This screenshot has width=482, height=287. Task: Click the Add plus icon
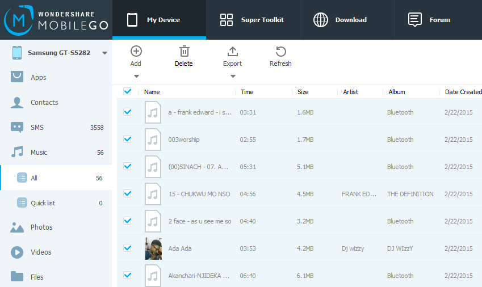coord(136,52)
